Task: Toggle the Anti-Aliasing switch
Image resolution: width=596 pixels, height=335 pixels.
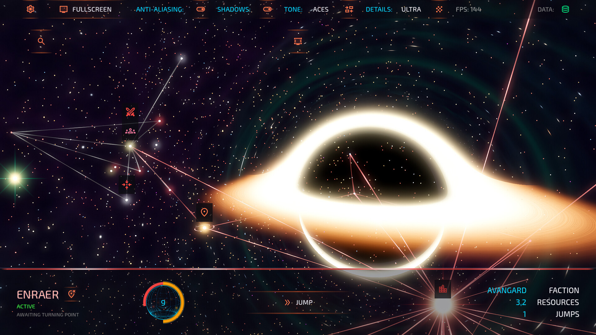Action: 201,9
